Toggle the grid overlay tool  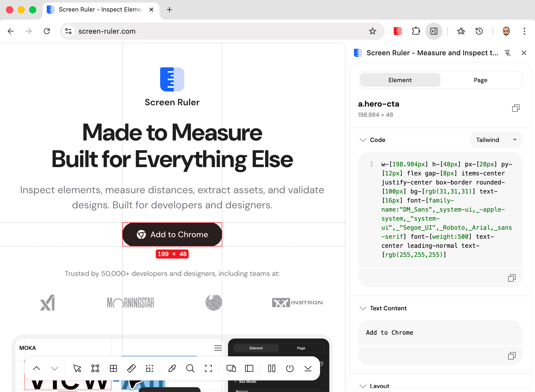(113, 368)
